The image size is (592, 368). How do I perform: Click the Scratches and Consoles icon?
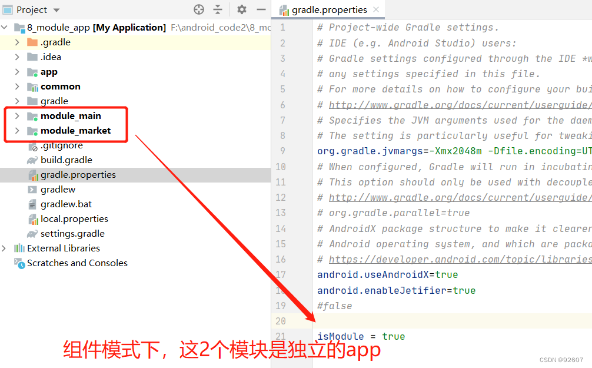tap(19, 263)
